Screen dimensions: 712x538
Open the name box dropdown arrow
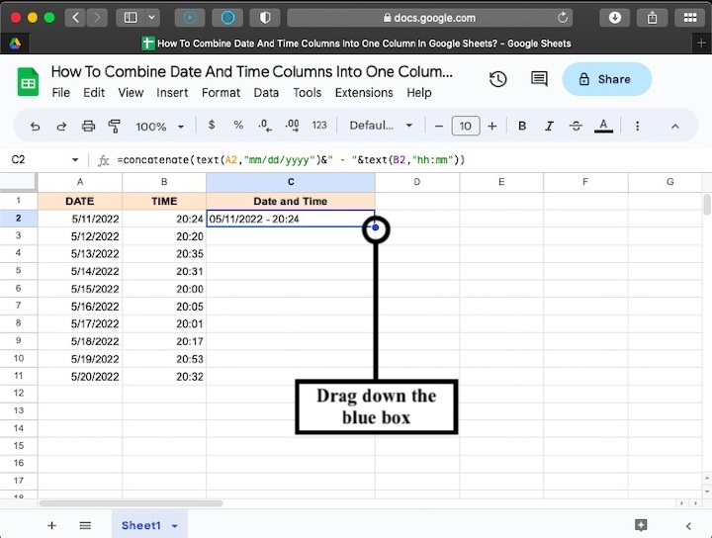(x=75, y=160)
